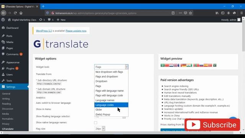Click the shield tracking protection icon

pos(47,13)
